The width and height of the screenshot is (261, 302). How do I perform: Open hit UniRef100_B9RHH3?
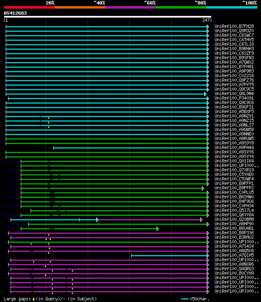pyautogui.click(x=234, y=49)
